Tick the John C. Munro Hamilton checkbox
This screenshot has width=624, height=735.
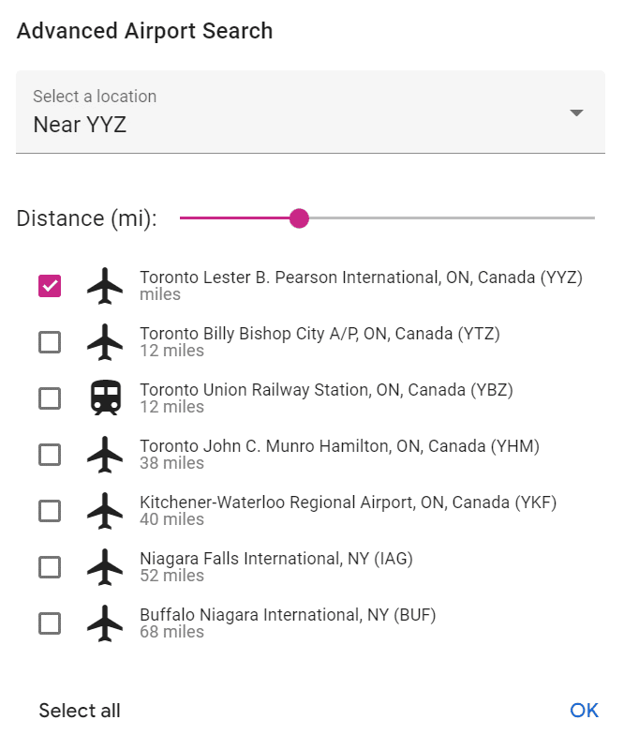click(50, 455)
